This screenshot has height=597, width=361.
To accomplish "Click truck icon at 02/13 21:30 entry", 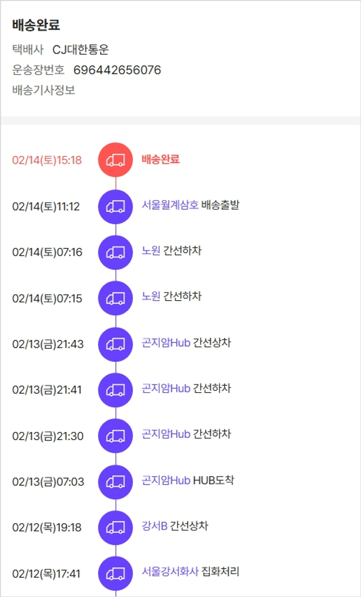I will point(116,436).
